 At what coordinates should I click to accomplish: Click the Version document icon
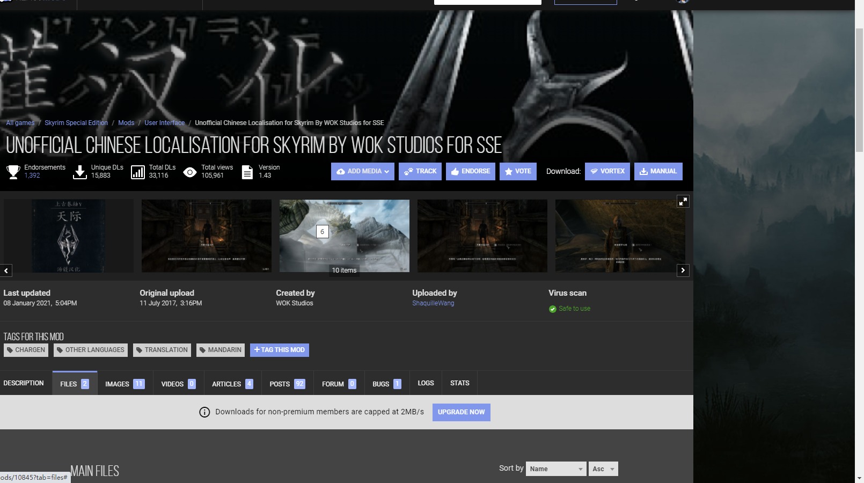pyautogui.click(x=247, y=172)
